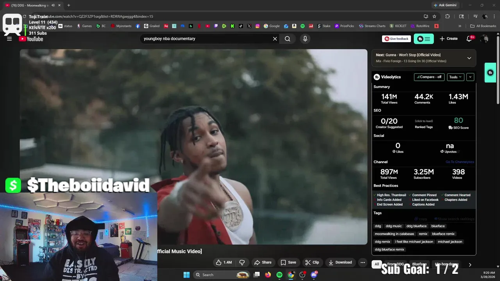Select the All filter chip
The width and height of the screenshot is (500, 281).
[x=377, y=264]
